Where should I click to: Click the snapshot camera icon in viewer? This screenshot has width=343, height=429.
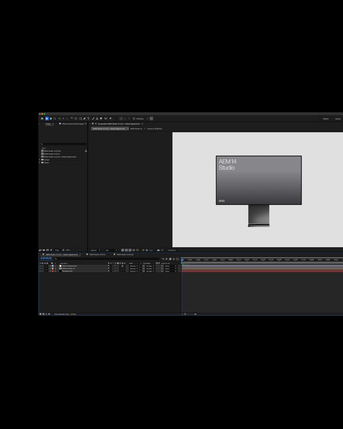[x=158, y=250]
